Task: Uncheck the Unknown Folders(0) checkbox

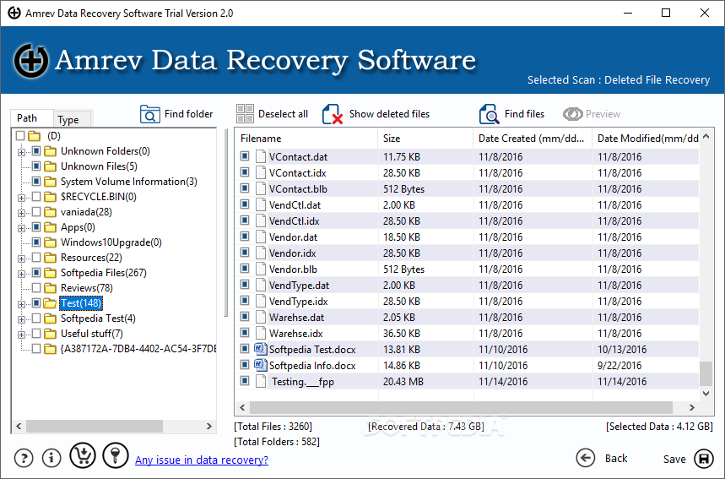Action: click(x=36, y=151)
